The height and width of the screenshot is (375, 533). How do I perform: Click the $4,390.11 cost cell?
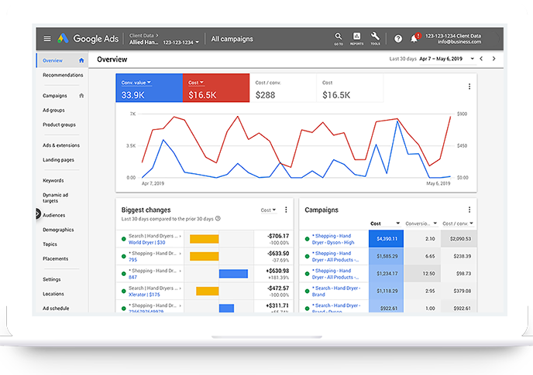pyautogui.click(x=386, y=239)
